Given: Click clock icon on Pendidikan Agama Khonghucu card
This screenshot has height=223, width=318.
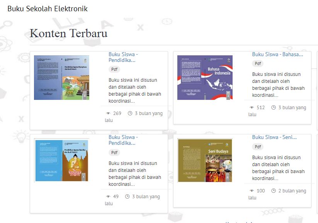Looking at the screenshot, I should [x=130, y=113].
